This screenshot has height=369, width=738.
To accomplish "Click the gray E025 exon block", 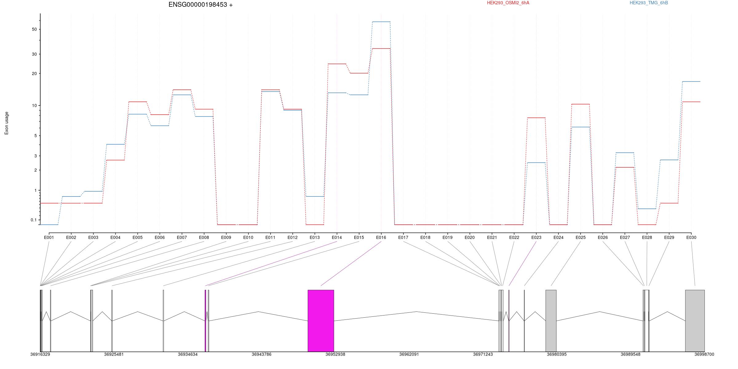I will pos(551,321).
